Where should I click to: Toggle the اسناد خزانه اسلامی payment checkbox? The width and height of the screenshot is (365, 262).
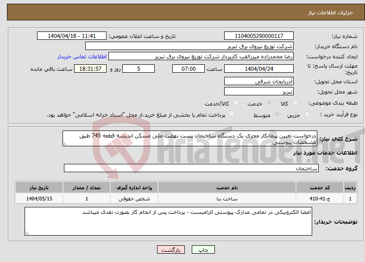(x=232, y=114)
